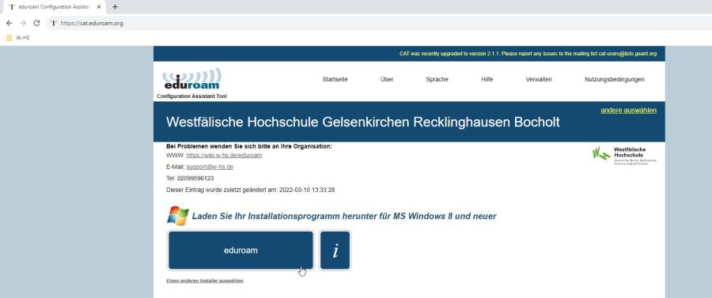Click the browser back arrow

click(9, 23)
